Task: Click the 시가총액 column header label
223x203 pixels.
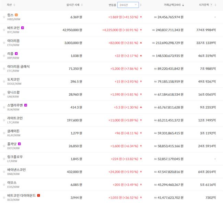Action: click(x=204, y=5)
